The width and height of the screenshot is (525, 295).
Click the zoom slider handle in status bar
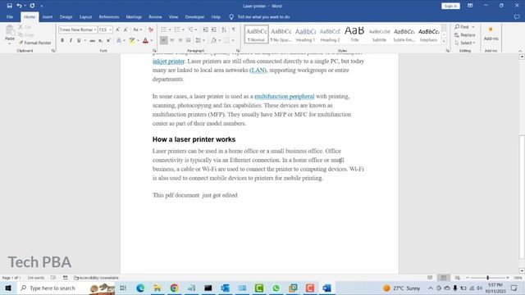coord(488,278)
